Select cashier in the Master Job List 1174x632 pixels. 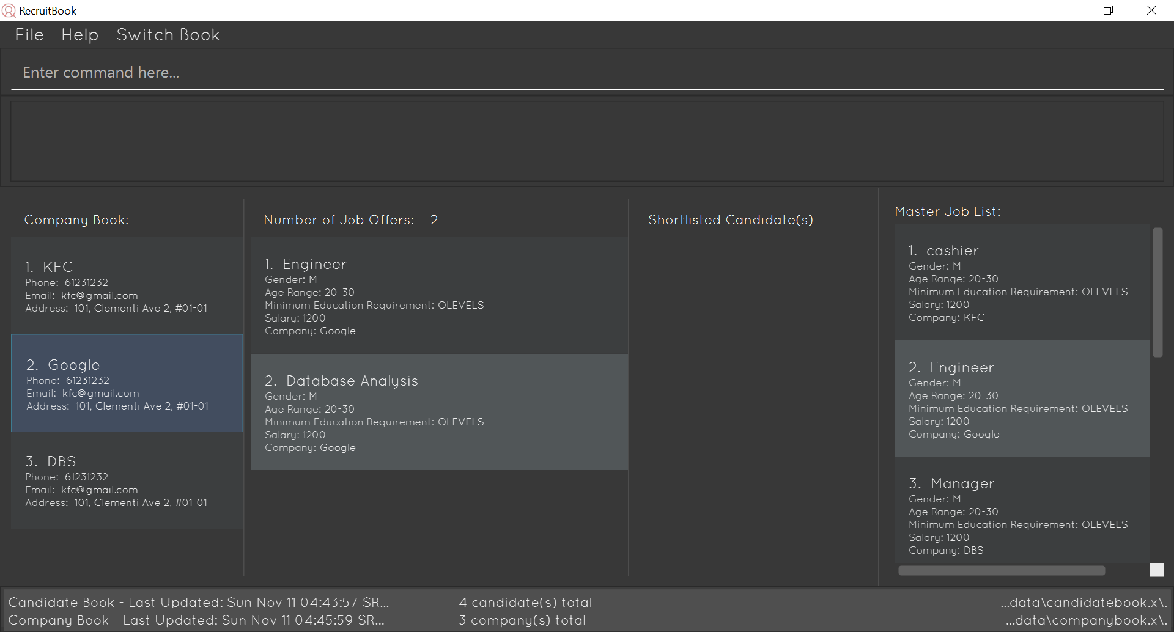tap(1022, 282)
